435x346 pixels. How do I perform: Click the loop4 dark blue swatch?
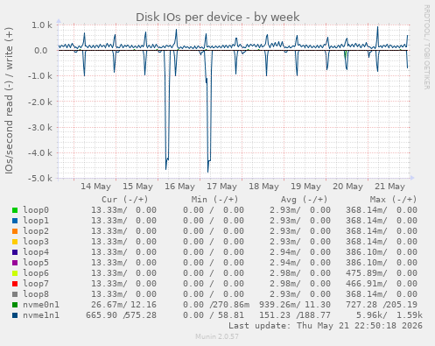(15, 252)
